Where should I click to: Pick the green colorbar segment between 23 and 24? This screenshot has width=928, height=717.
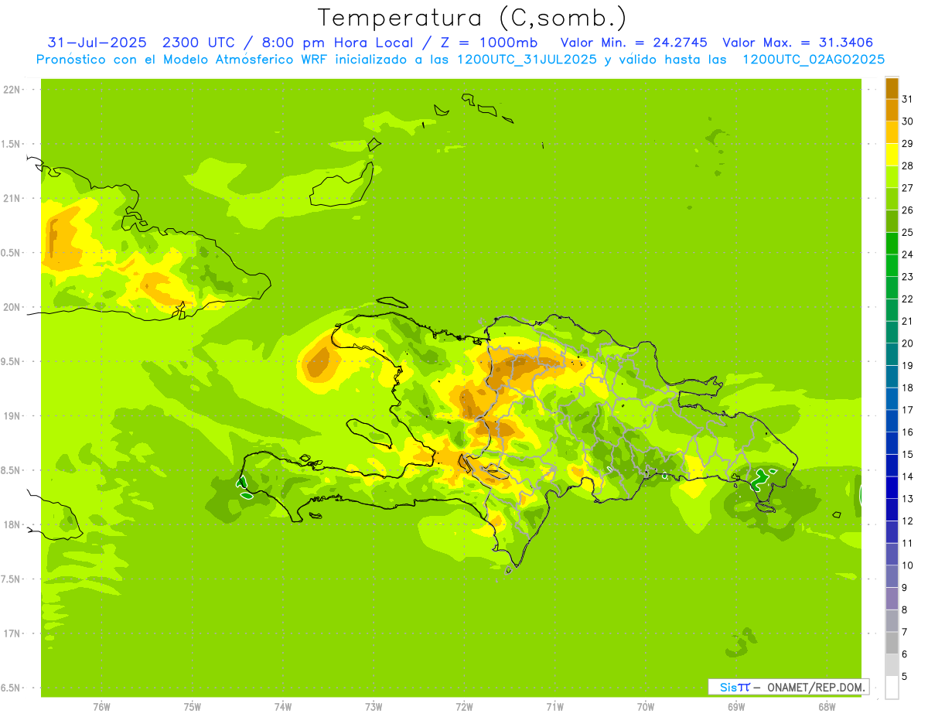[892, 265]
